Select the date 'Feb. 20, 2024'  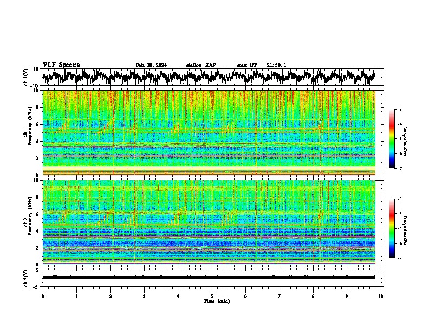151,65
